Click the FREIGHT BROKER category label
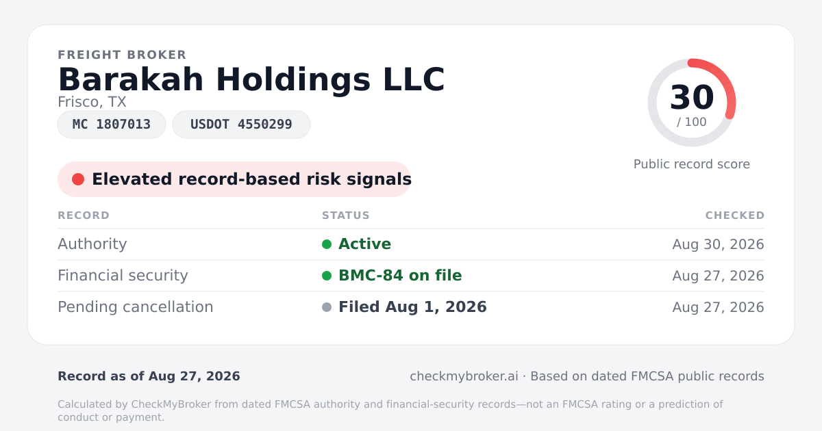Image resolution: width=822 pixels, height=431 pixels. tap(122, 55)
